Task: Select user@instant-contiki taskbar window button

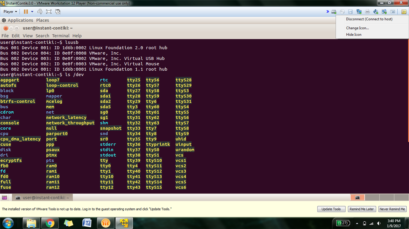Action: tap(43, 198)
